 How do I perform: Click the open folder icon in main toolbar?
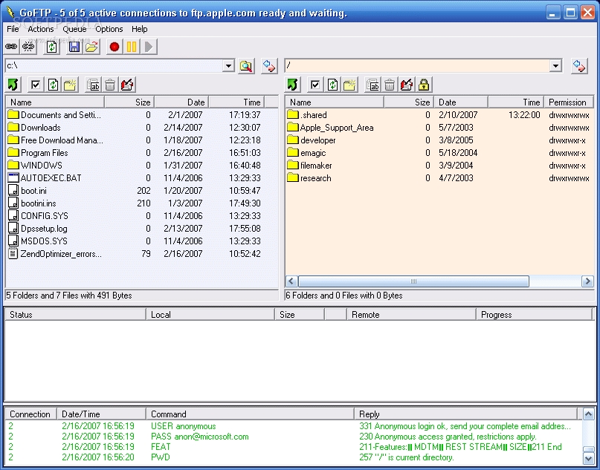pos(92,47)
